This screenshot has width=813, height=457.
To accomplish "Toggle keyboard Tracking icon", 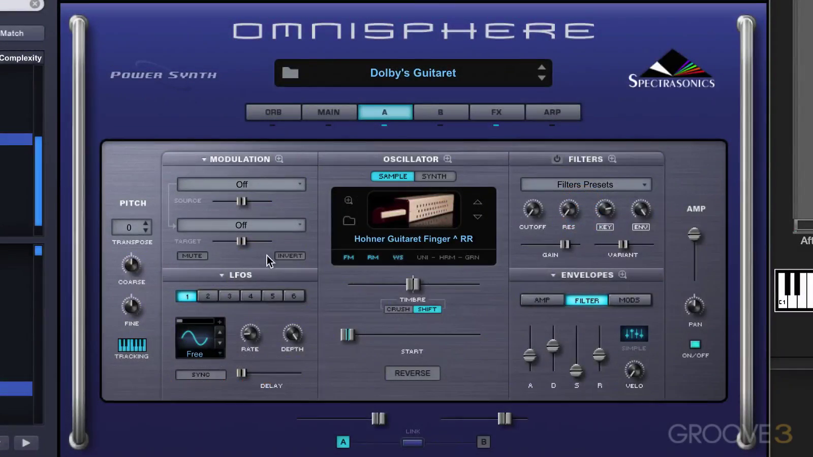I will click(132, 345).
